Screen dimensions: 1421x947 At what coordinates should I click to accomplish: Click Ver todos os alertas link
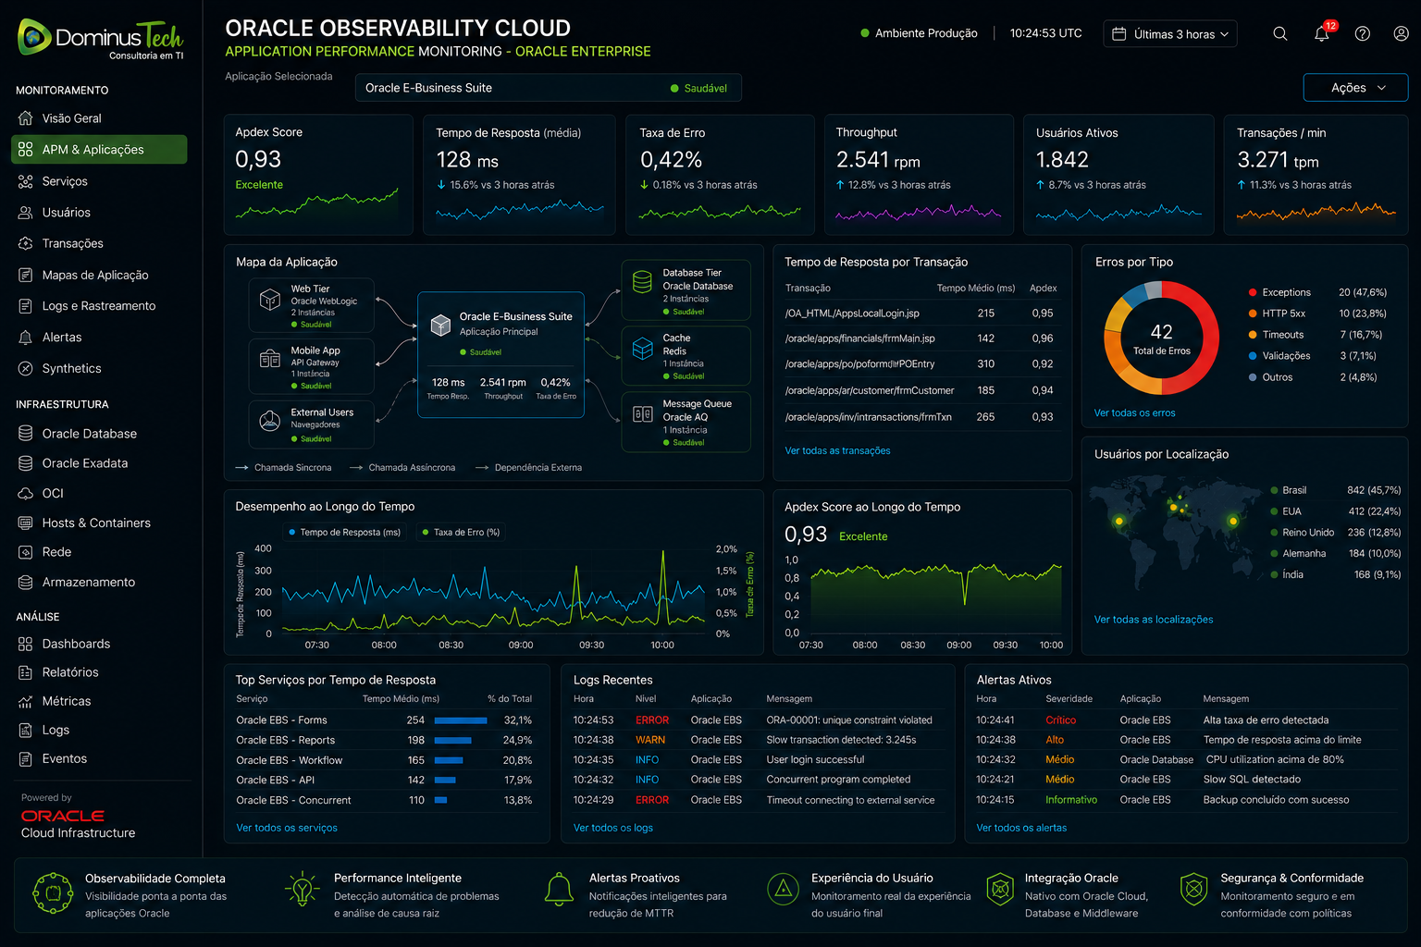point(1021,828)
